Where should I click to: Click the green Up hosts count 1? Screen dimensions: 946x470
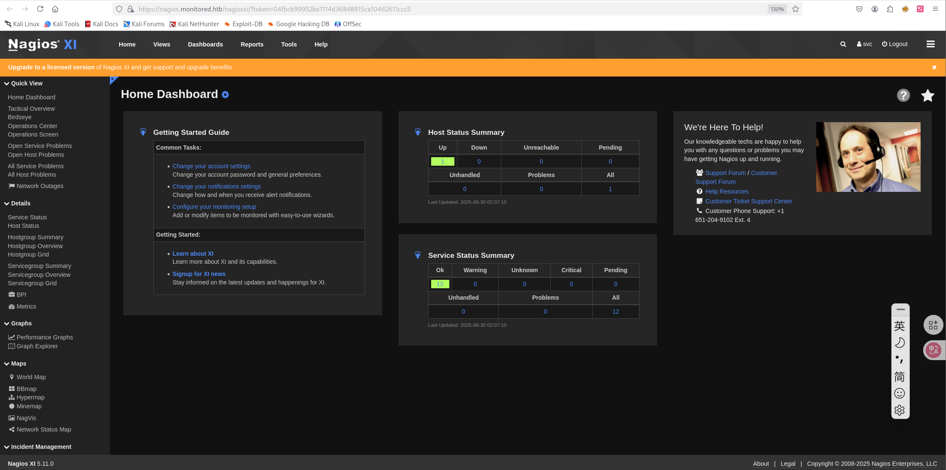tap(443, 161)
